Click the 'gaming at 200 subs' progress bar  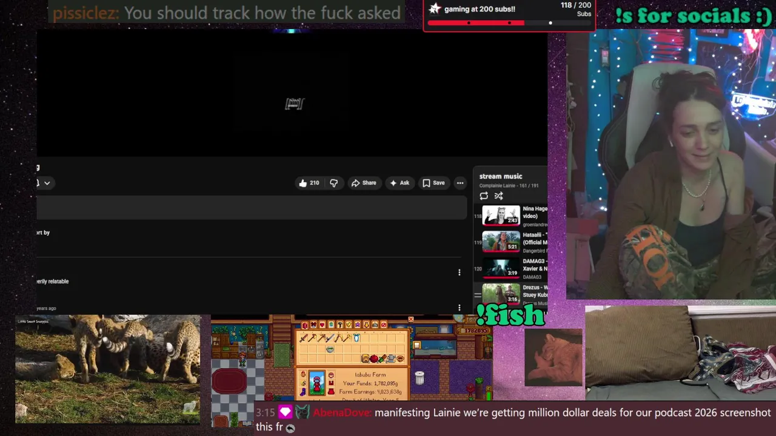(x=509, y=23)
